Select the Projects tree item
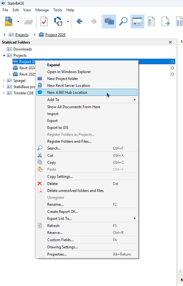The height and width of the screenshot is (286, 183). 20,56
